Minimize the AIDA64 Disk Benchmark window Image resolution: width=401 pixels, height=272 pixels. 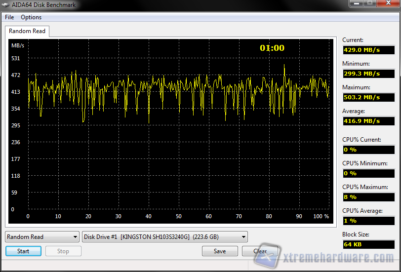pyautogui.click(x=357, y=3)
